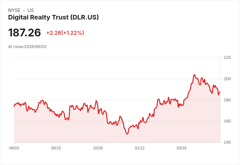Select the 10/28 date on the x-axis
240x165 pixels.
tap(98, 148)
